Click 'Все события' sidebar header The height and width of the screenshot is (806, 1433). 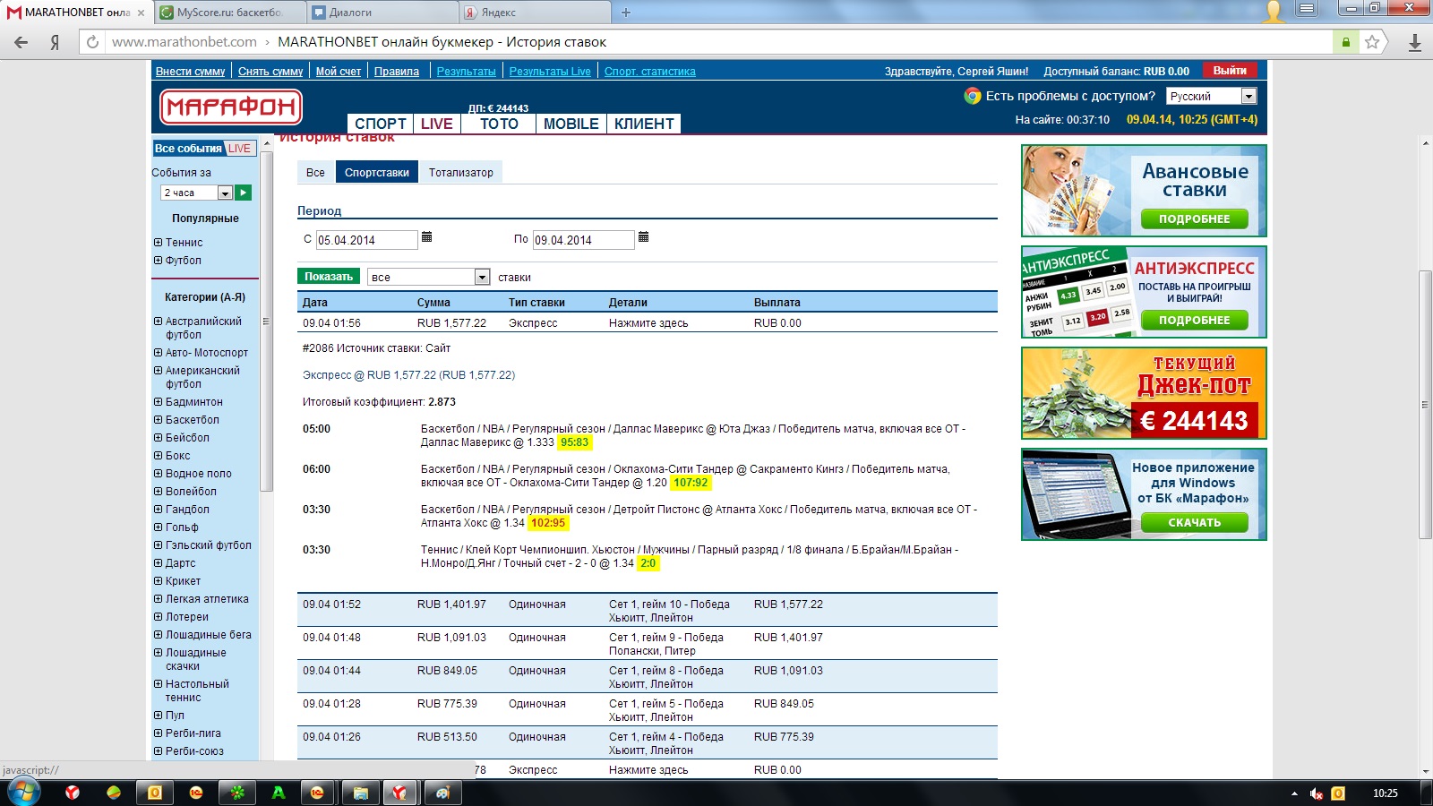(188, 149)
